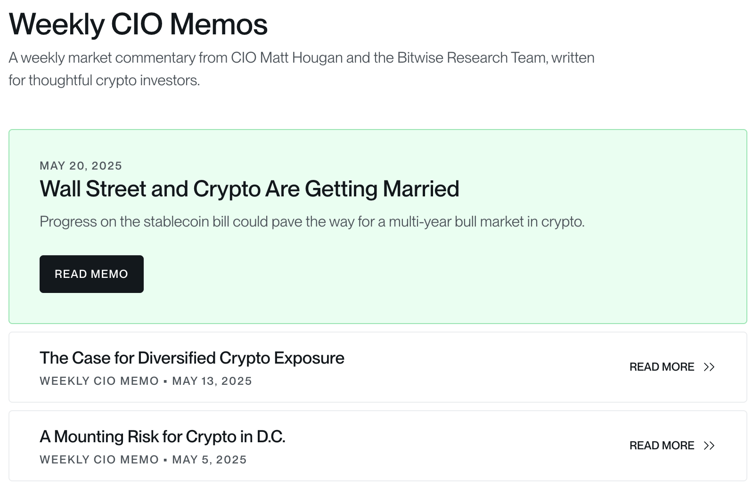Click the double-chevron icon beside Diversified Crypto Exposure
753x487 pixels.
coord(709,367)
